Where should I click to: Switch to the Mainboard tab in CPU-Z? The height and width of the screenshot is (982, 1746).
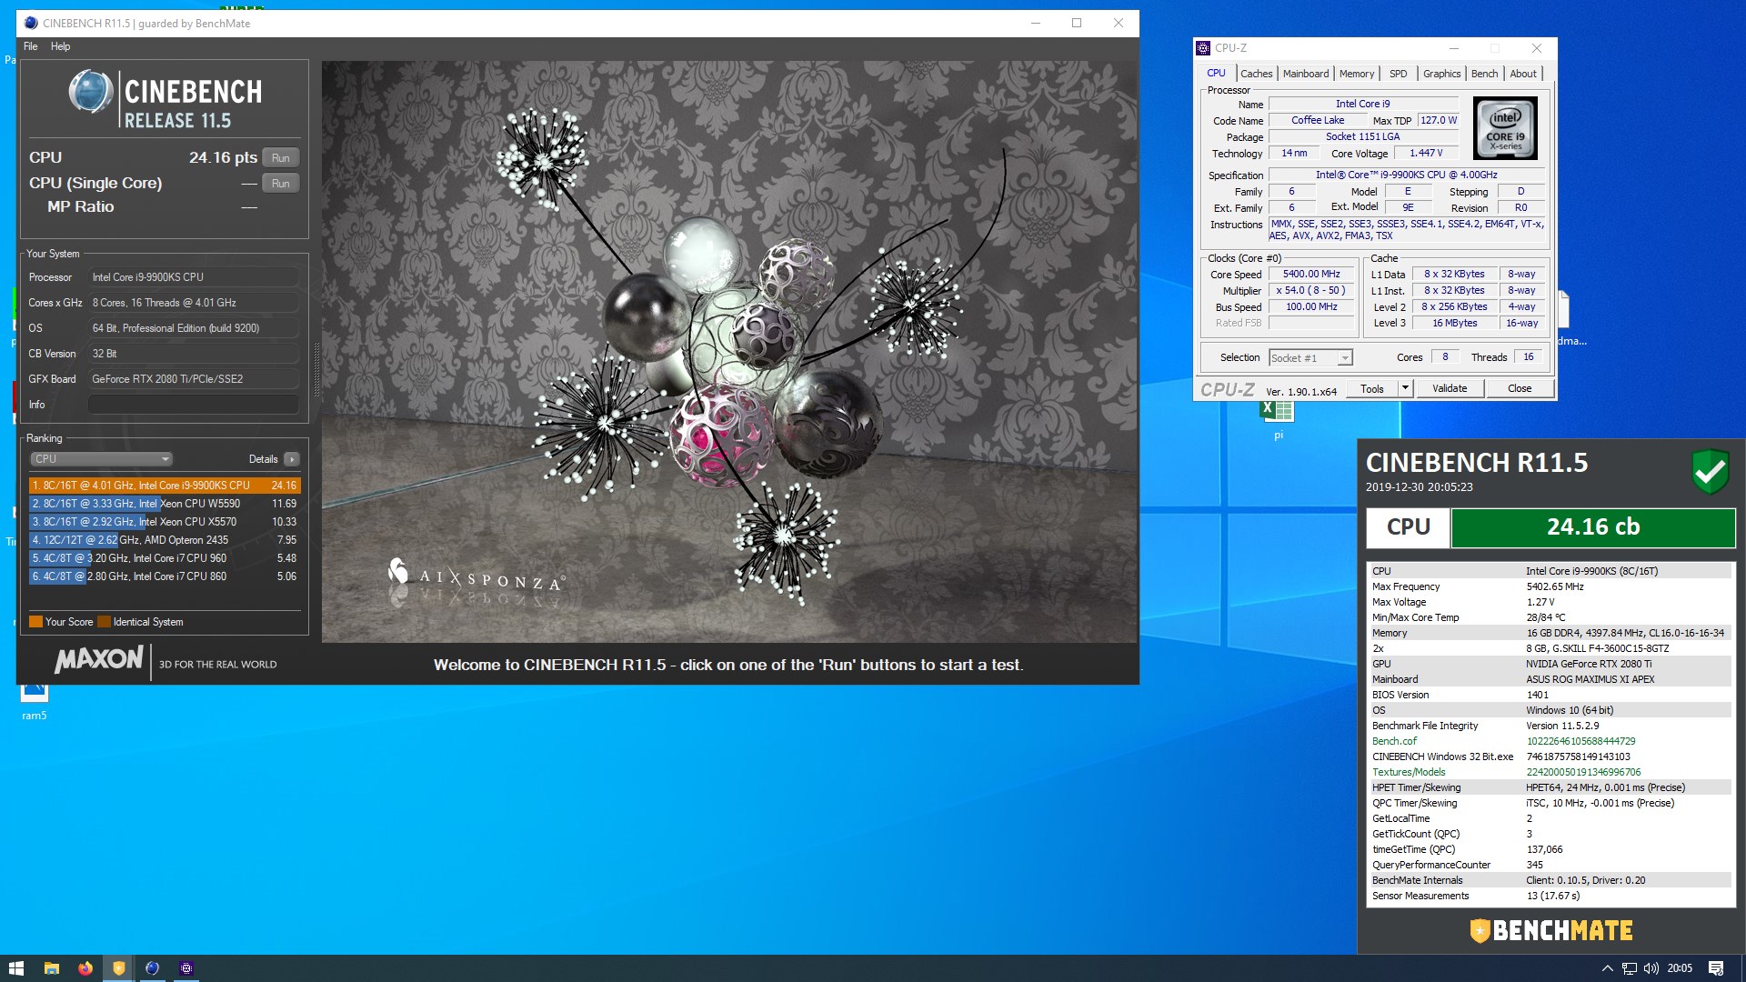pyautogui.click(x=1306, y=74)
